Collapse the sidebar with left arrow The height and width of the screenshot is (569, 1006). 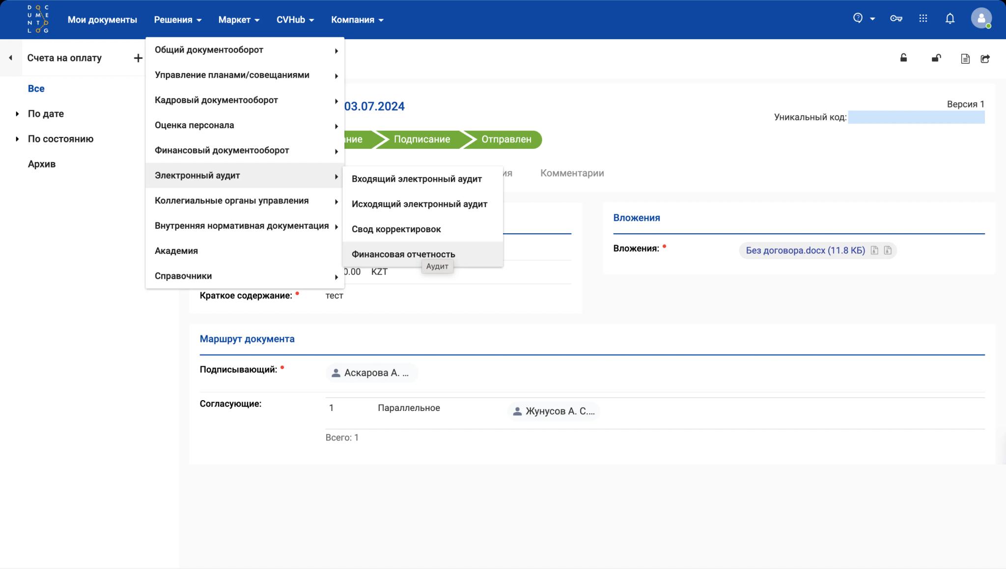click(x=10, y=58)
